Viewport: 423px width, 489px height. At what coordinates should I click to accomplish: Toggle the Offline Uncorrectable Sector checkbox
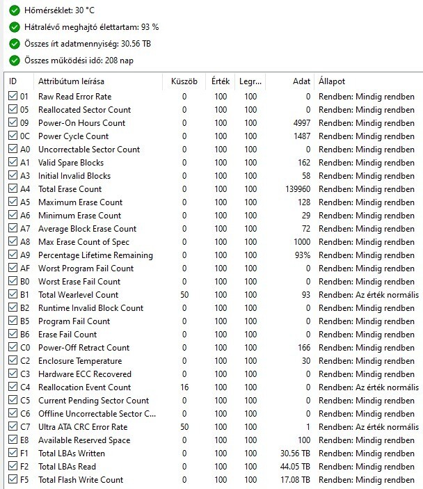(13, 413)
